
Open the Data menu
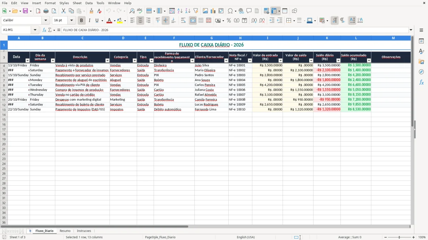pos(89,3)
